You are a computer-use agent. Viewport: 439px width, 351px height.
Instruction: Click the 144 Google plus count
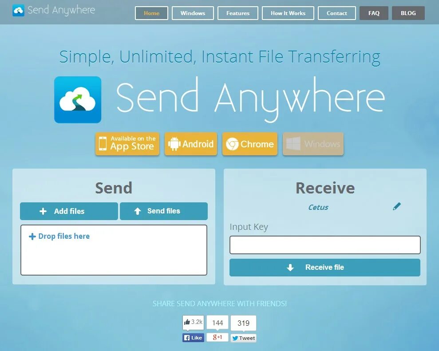tap(218, 323)
